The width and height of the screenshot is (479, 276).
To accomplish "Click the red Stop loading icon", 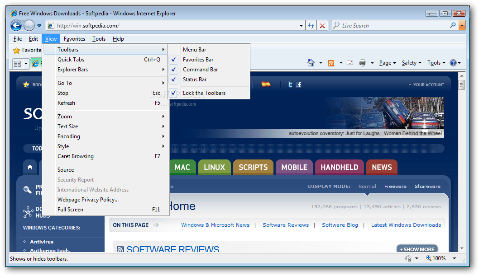I will pyautogui.click(x=322, y=26).
